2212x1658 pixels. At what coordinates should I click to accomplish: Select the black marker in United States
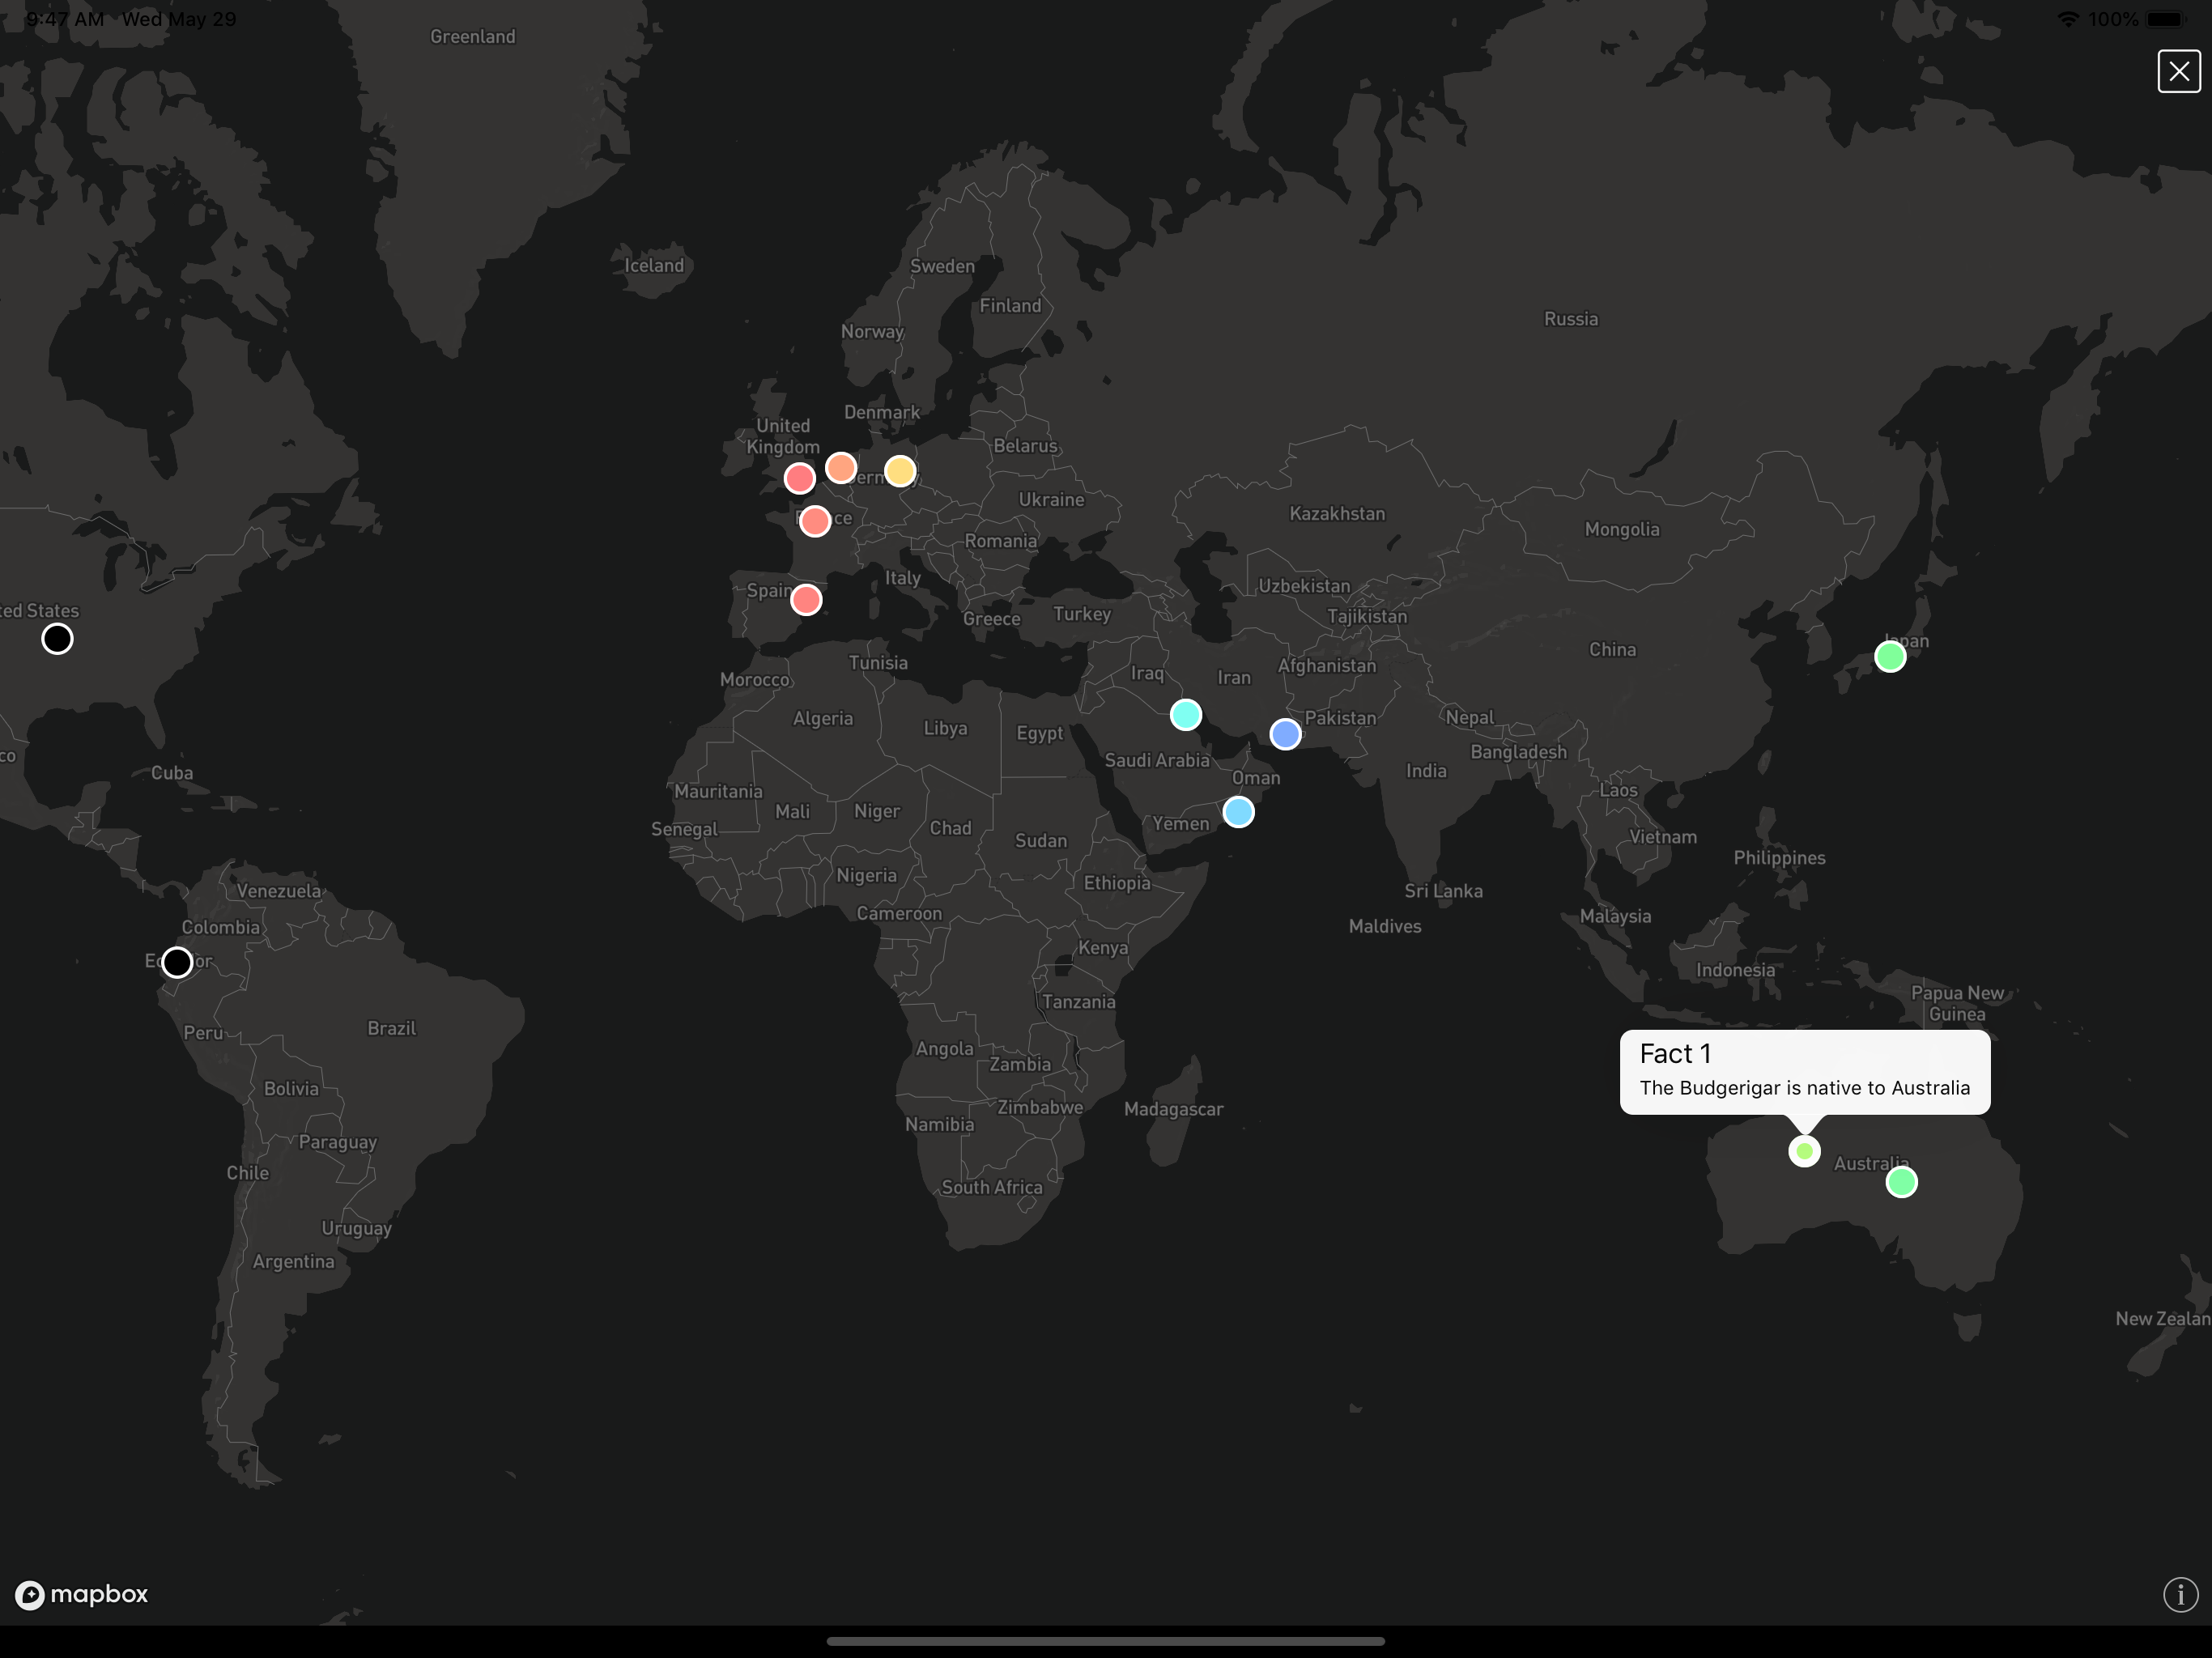point(57,639)
